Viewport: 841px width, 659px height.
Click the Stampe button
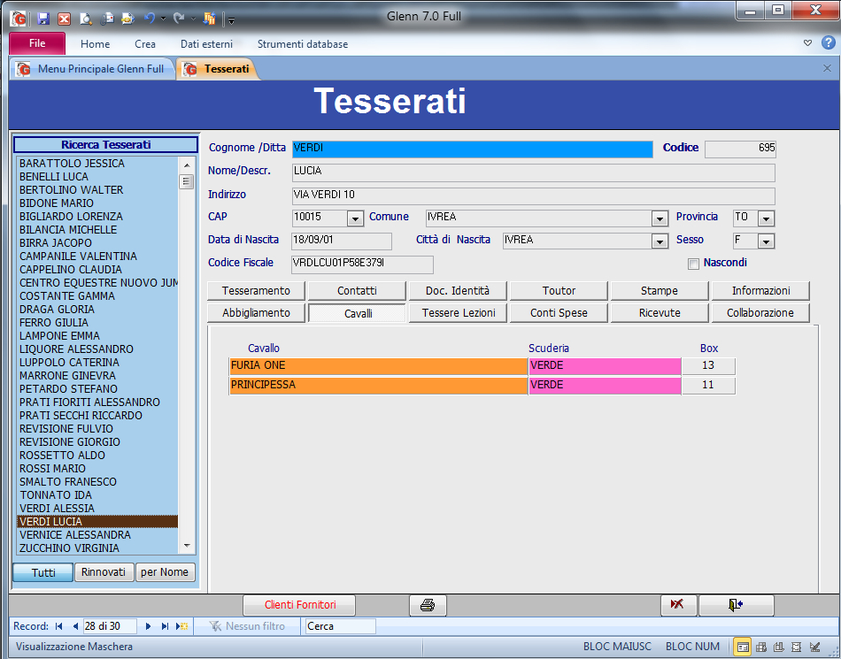(660, 291)
